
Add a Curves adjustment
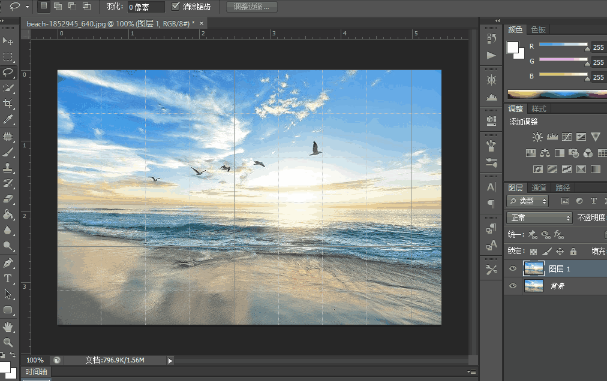(567, 137)
